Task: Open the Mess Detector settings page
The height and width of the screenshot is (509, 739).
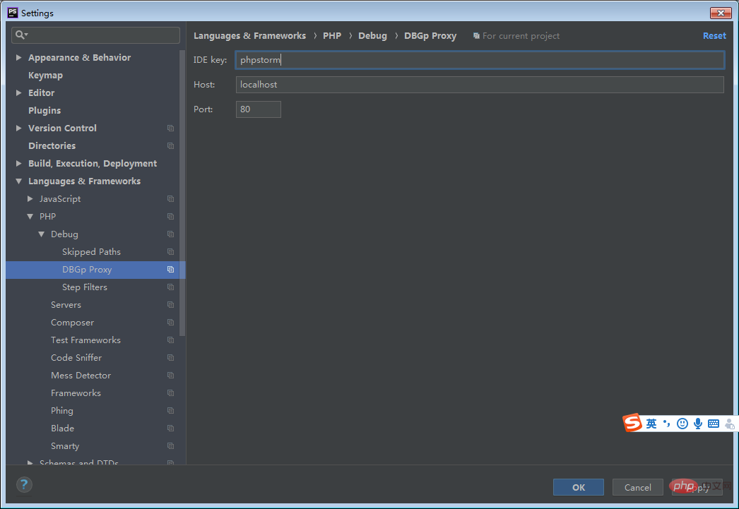Action: point(81,376)
